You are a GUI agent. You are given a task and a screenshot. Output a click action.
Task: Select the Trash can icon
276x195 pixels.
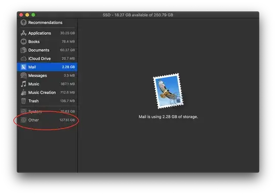pos(24,101)
